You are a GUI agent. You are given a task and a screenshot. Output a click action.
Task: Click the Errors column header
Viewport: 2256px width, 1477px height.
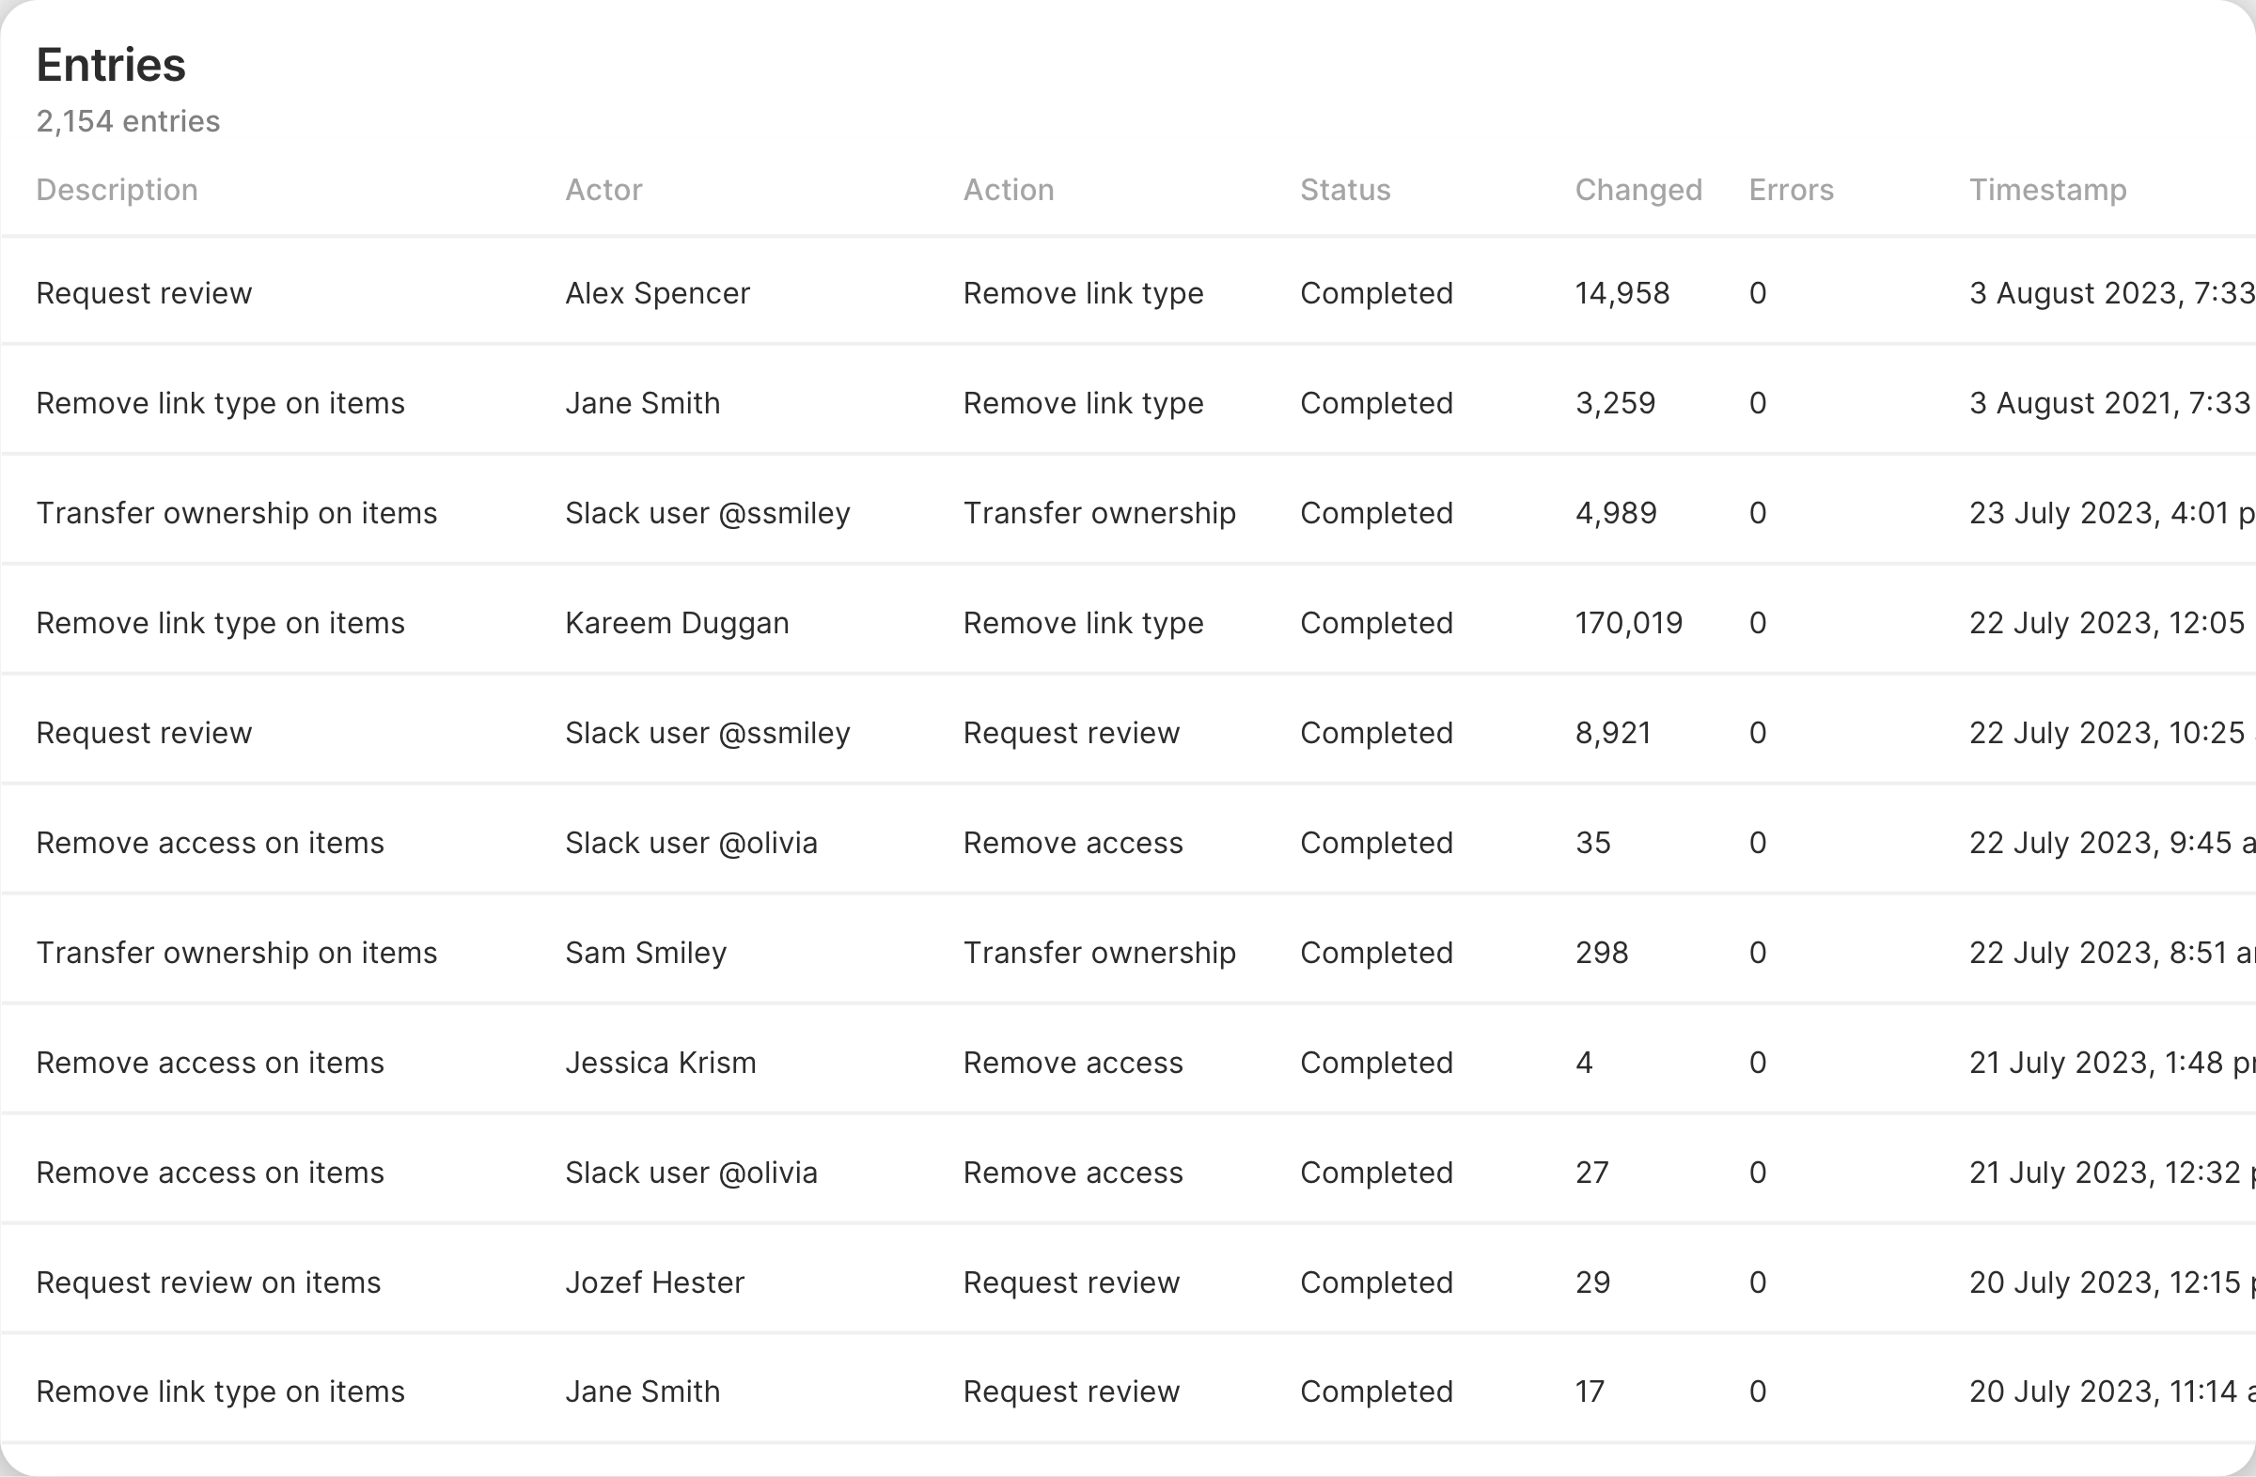click(x=1790, y=190)
